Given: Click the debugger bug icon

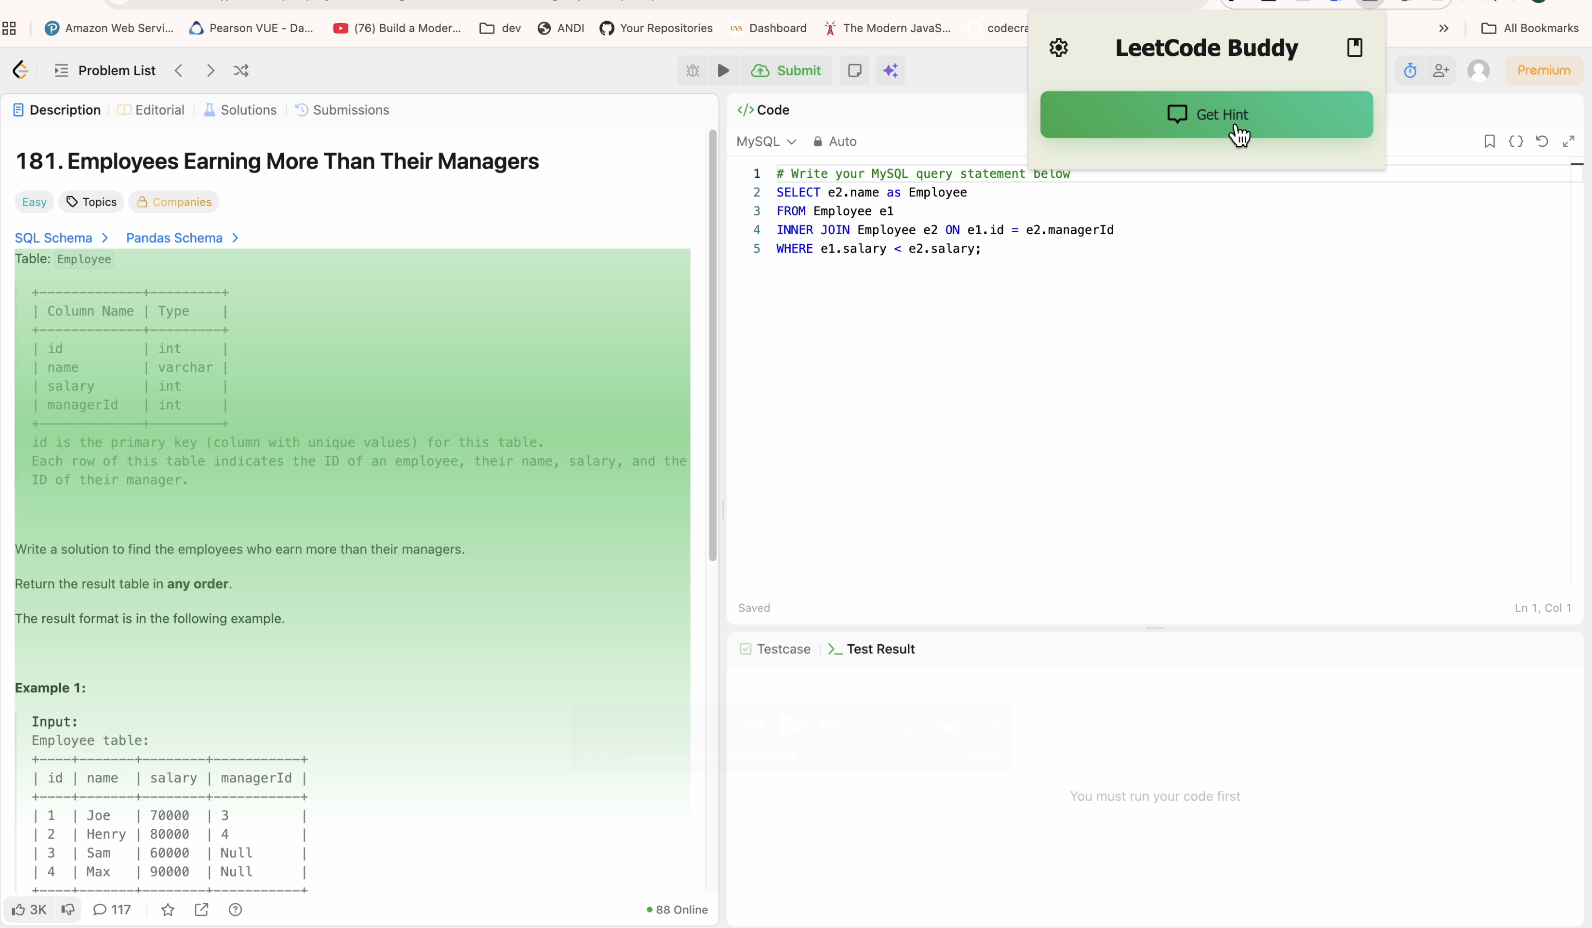Looking at the screenshot, I should 693,71.
